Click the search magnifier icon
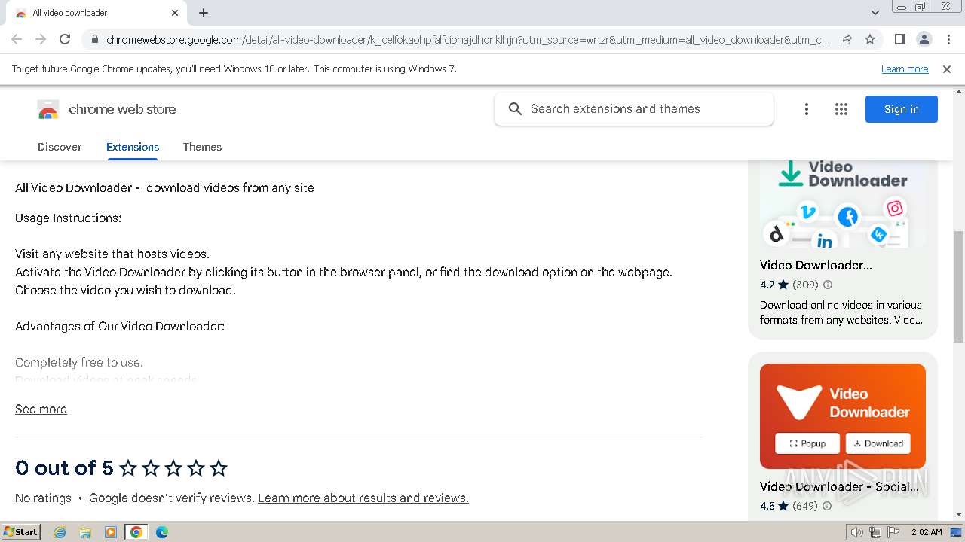Viewport: 965px width, 542px height. [x=515, y=109]
